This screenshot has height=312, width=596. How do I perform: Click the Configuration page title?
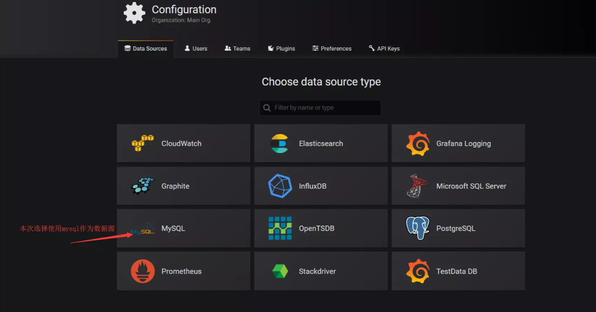184,9
